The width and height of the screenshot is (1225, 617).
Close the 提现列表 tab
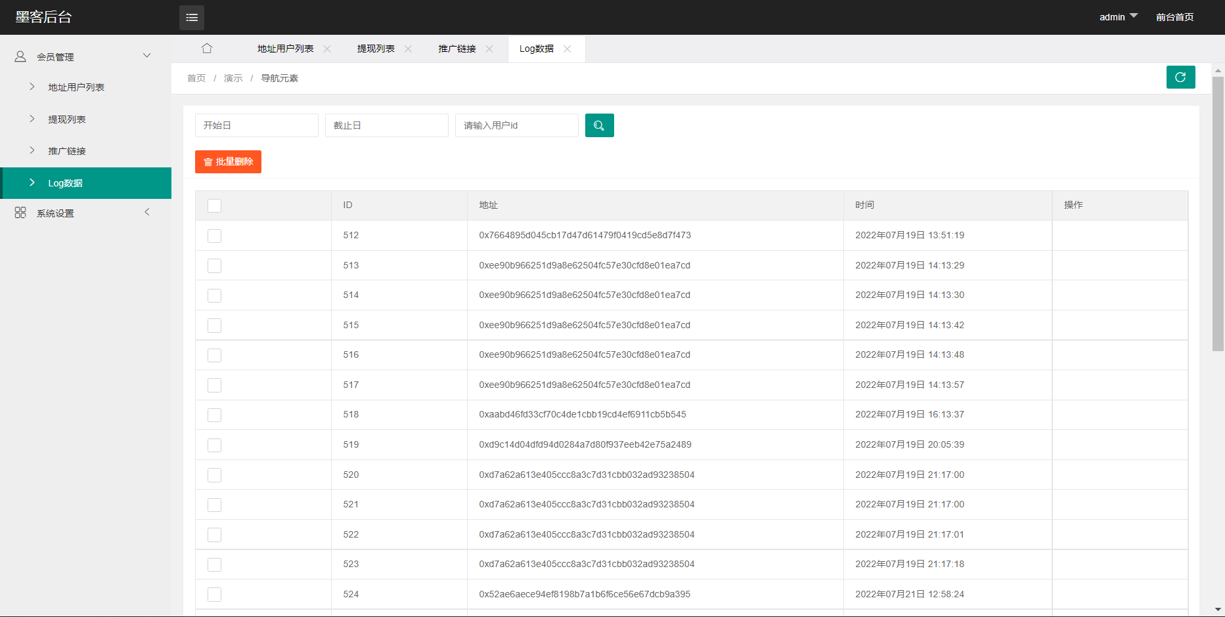(x=408, y=49)
